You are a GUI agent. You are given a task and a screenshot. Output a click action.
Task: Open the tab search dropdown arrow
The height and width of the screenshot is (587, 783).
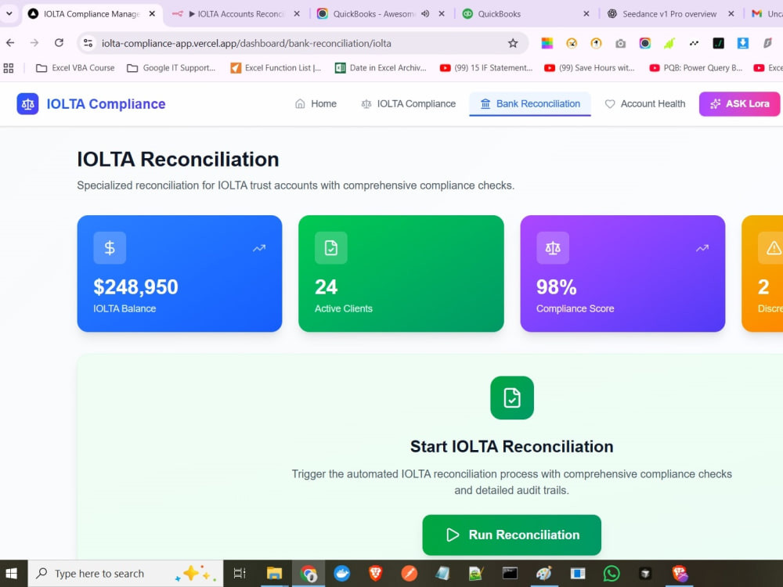point(9,13)
